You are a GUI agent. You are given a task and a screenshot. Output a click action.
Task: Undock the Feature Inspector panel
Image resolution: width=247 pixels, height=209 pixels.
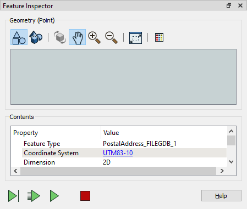(229, 5)
